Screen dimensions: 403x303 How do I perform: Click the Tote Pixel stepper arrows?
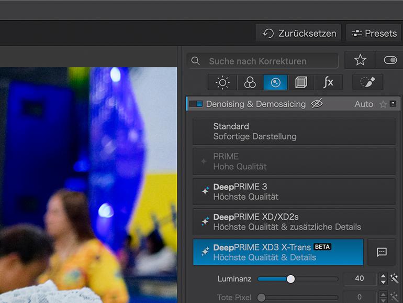tap(383, 297)
